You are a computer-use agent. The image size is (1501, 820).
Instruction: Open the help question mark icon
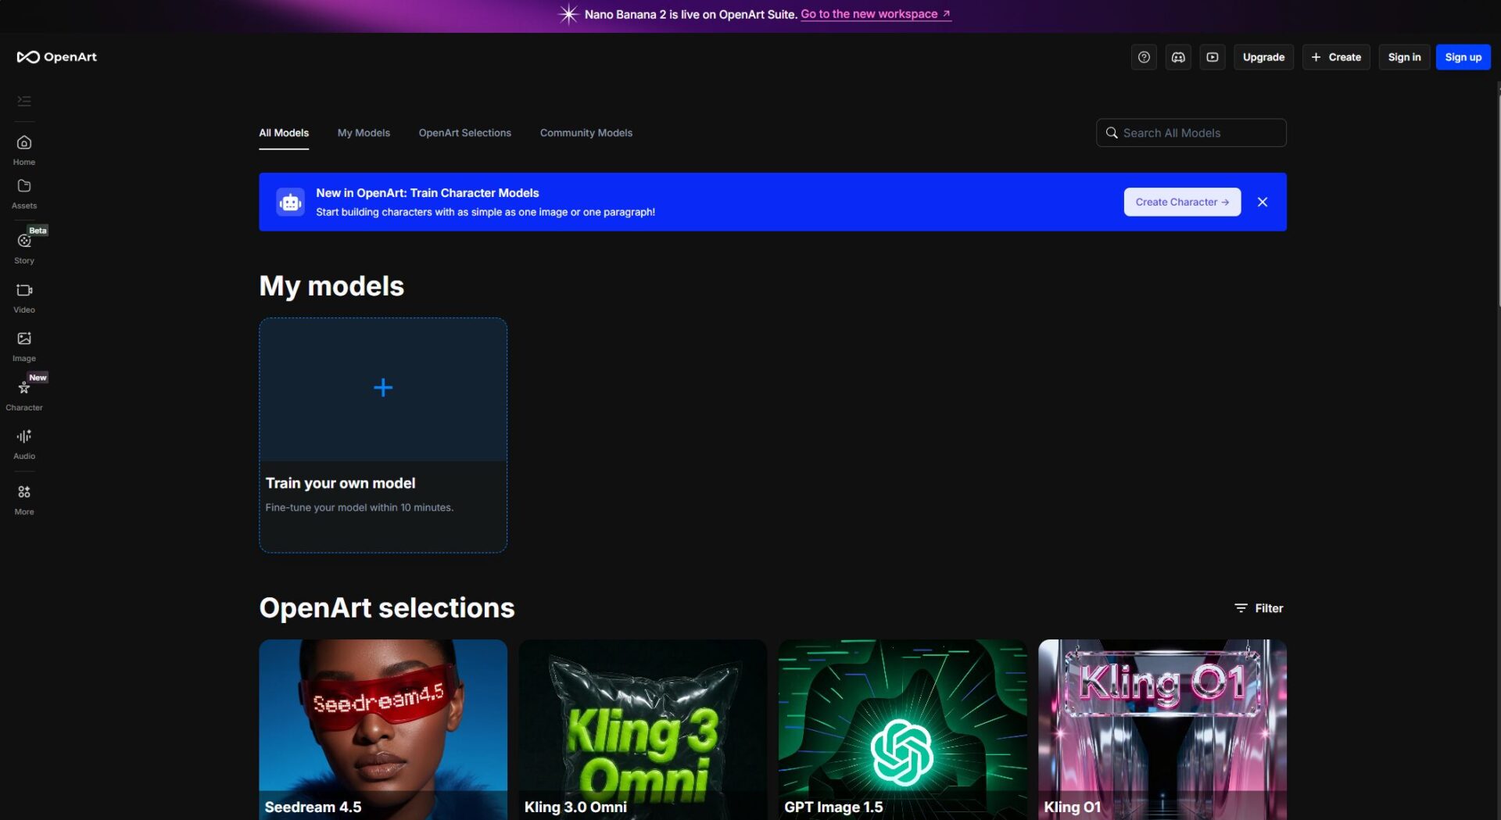(x=1144, y=57)
